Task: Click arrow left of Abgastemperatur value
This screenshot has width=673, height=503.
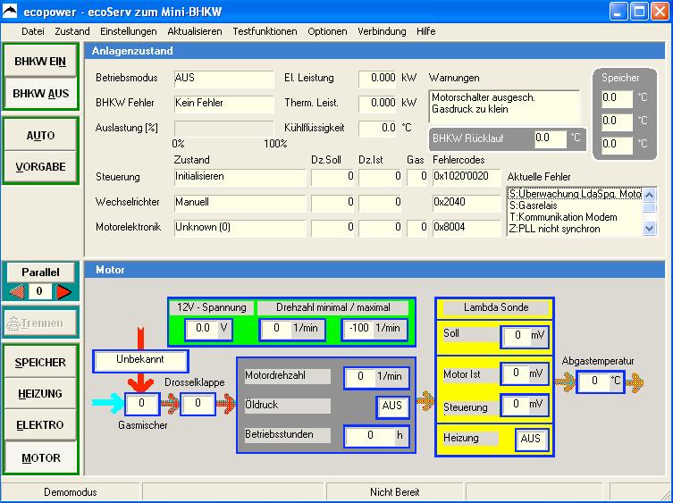Action: pos(565,381)
